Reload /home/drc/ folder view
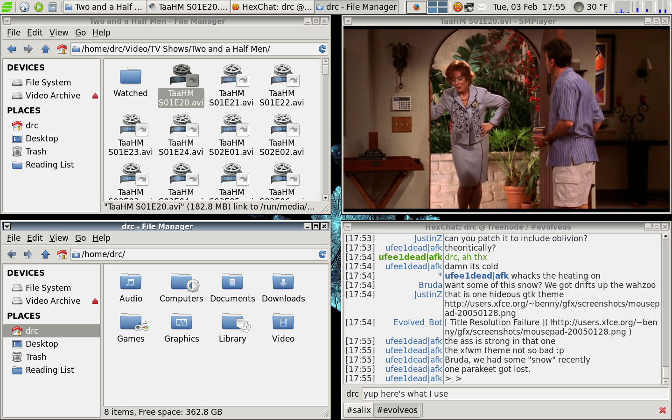 322,254
